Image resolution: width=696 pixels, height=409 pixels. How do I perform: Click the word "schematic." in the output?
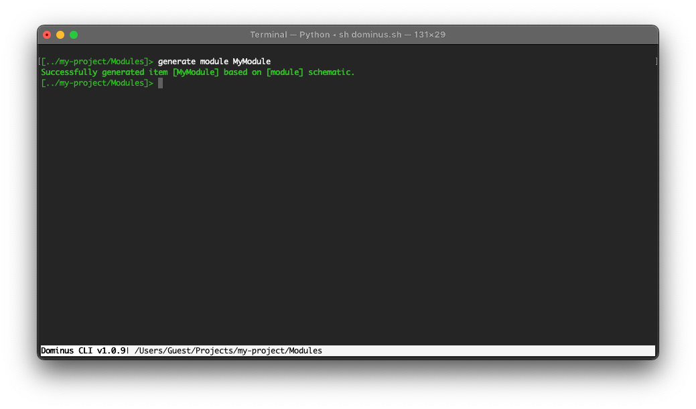pos(331,72)
